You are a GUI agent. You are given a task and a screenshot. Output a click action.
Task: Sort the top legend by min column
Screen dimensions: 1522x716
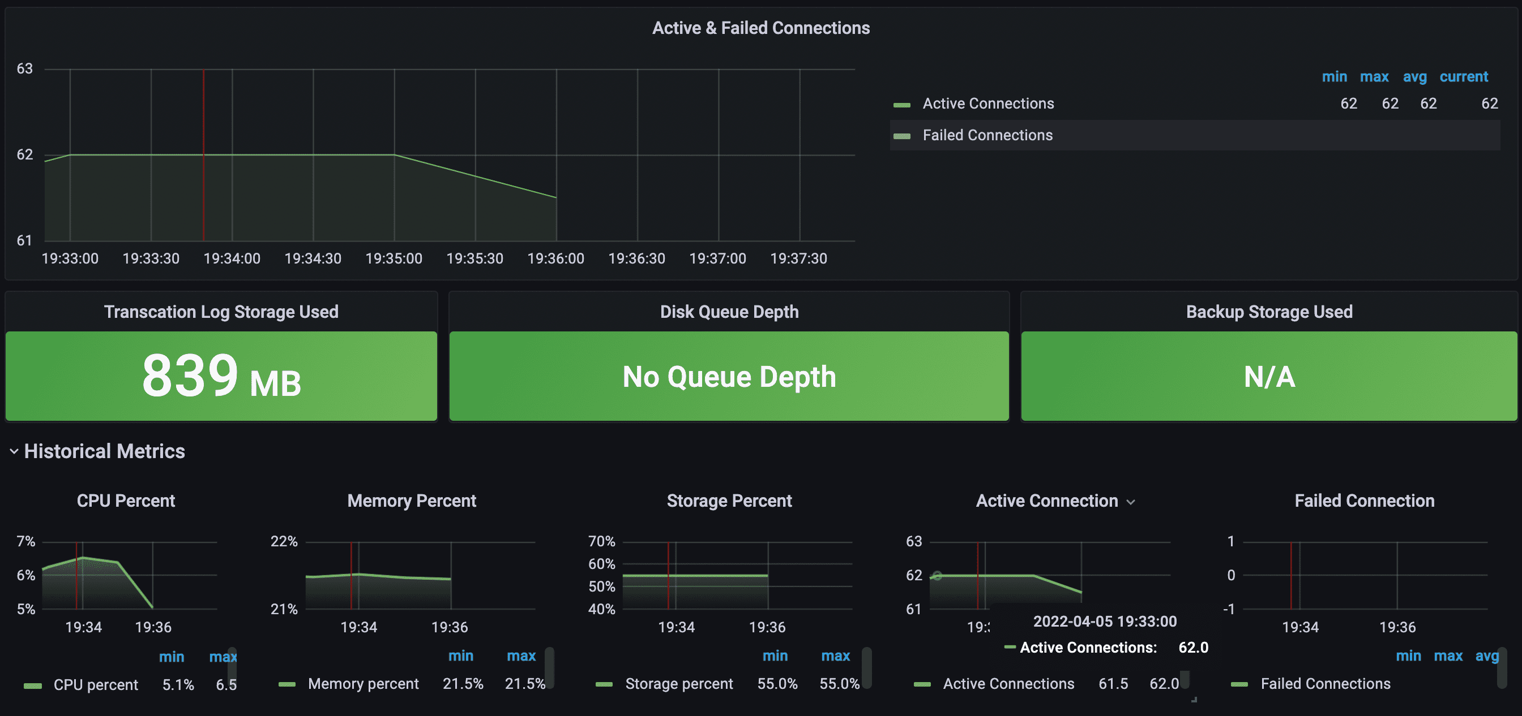tap(1334, 77)
